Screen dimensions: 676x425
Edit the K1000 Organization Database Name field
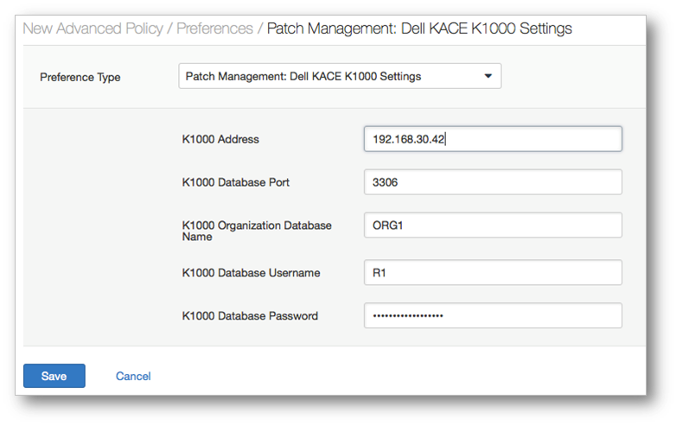493,225
